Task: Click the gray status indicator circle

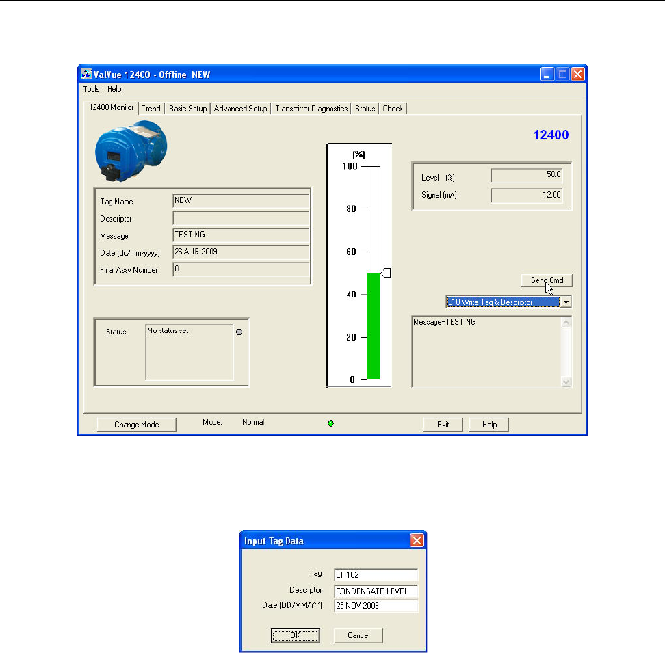Action: (x=239, y=332)
